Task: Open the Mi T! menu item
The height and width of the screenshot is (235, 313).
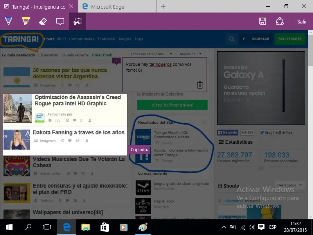Action: (x=61, y=39)
